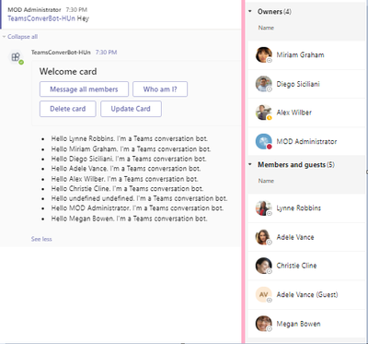Click the MOD Administrator sender name at top
Image resolution: width=368 pixels, height=344 pixels.
[x=34, y=10]
